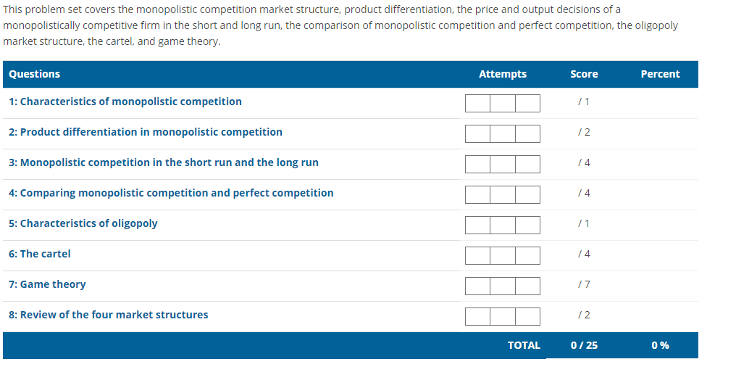Click the second attempt box for question 2
736x388 pixels.
[503, 133]
